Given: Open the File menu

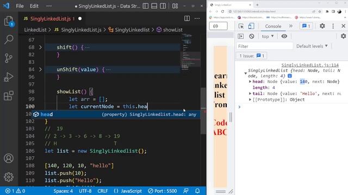Looking at the screenshot, I should pos(20,6).
